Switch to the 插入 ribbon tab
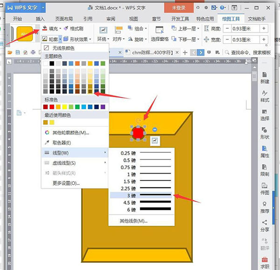The image size is (280, 270). tap(40, 19)
